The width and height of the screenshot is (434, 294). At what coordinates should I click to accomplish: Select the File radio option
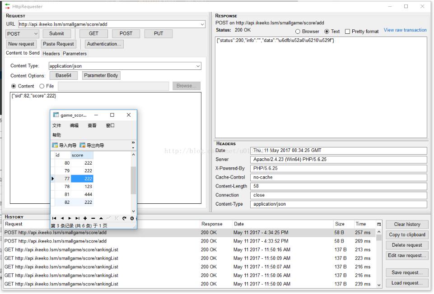click(x=42, y=86)
